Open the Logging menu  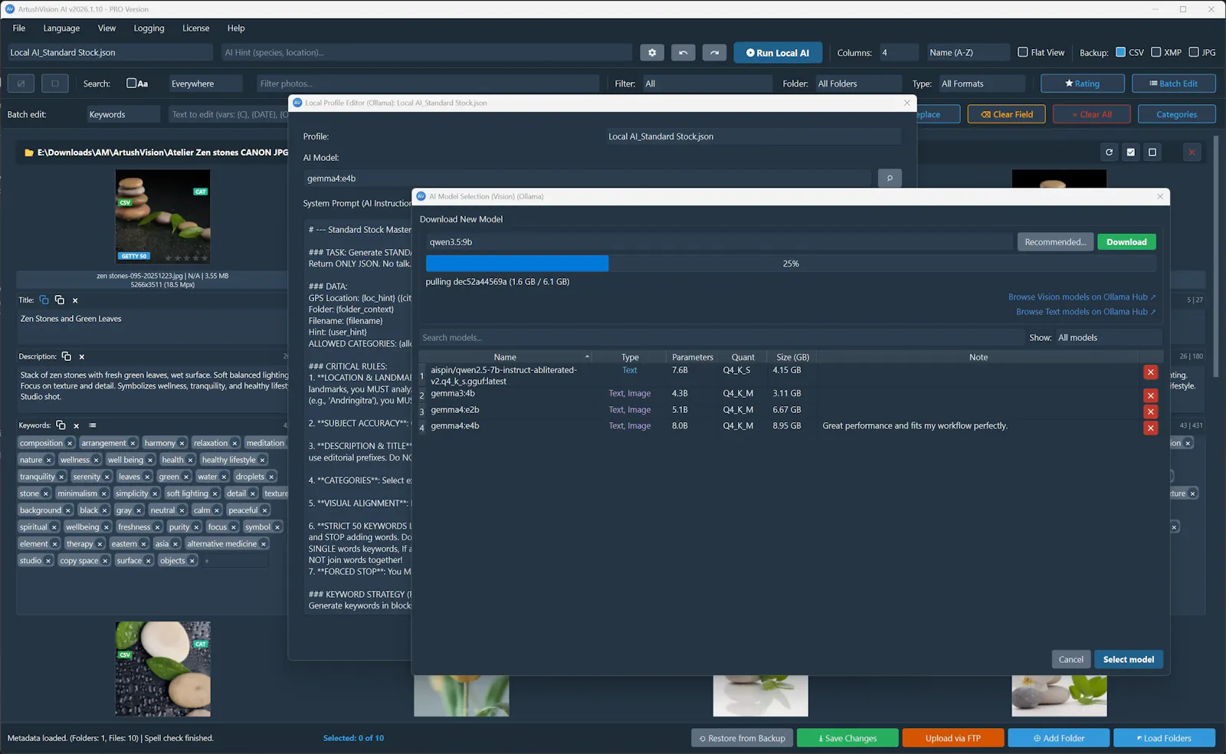[x=149, y=28]
